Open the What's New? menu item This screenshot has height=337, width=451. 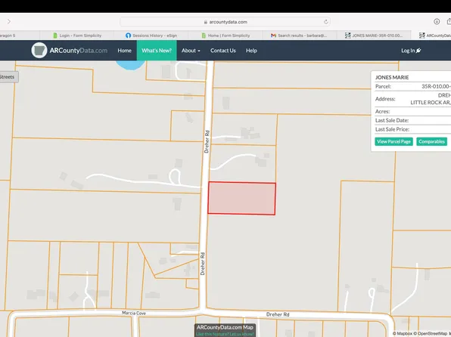(157, 51)
